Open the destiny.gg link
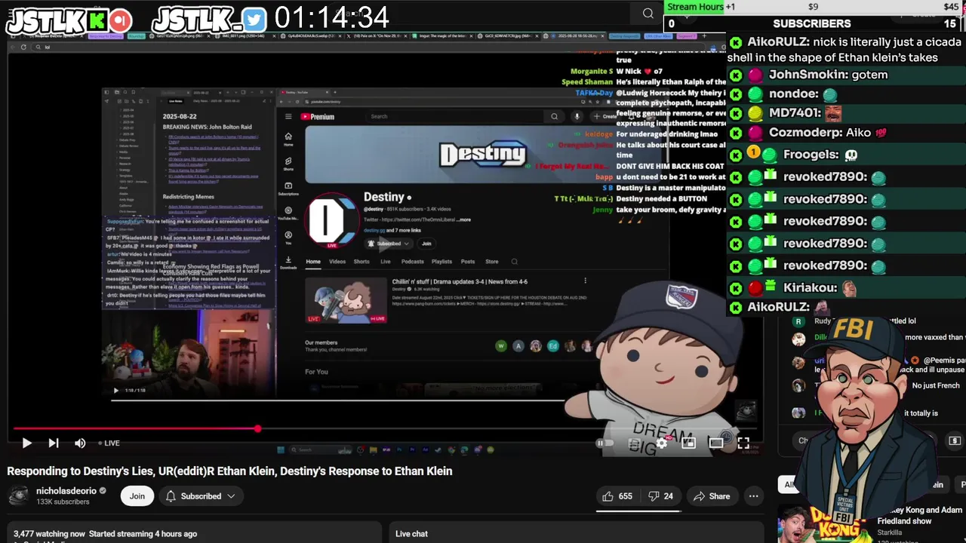 point(373,230)
